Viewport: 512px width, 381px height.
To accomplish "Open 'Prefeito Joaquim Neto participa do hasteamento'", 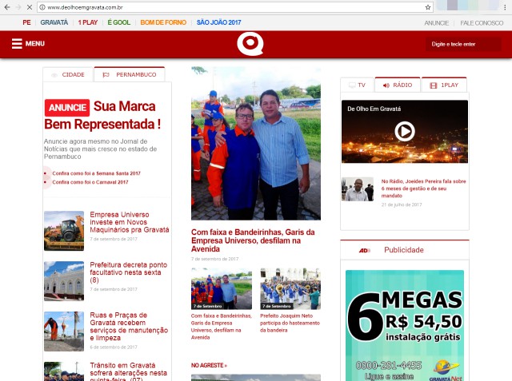I will [290, 323].
